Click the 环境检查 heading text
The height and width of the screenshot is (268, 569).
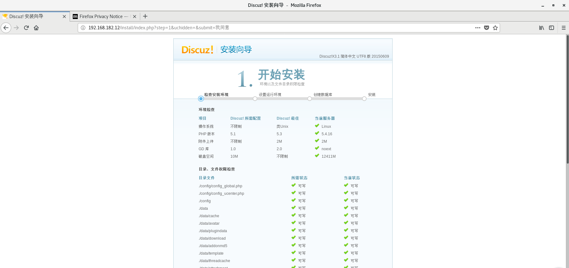(x=206, y=110)
